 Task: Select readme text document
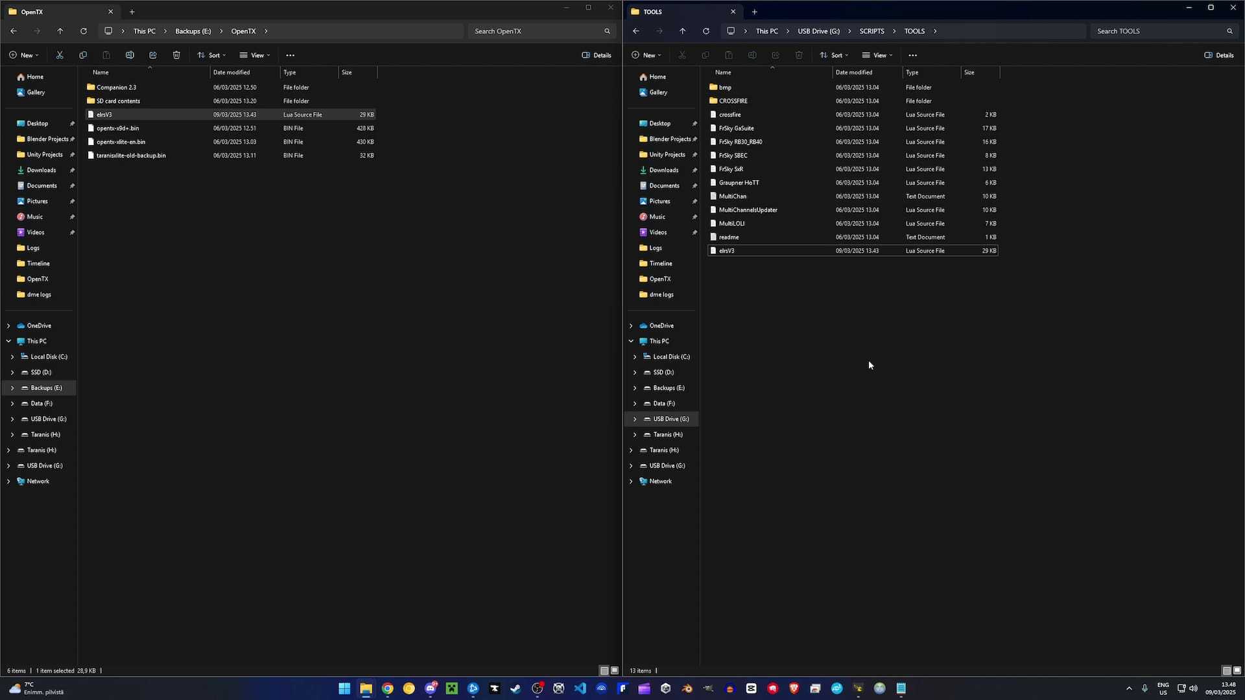point(853,237)
